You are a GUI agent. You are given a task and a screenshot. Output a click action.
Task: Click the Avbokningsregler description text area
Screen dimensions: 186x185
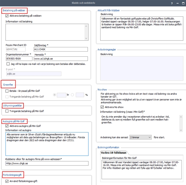(142, 69)
